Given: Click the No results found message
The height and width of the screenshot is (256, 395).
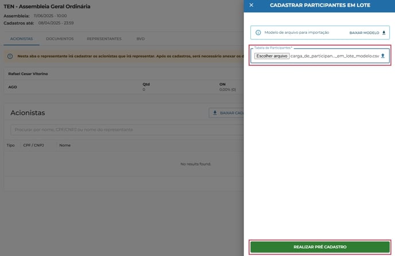Looking at the screenshot, I should tap(196, 164).
